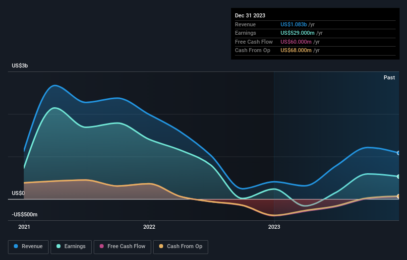Click the Revenue row label in tooltip
407x260 pixels.
tap(245, 24)
